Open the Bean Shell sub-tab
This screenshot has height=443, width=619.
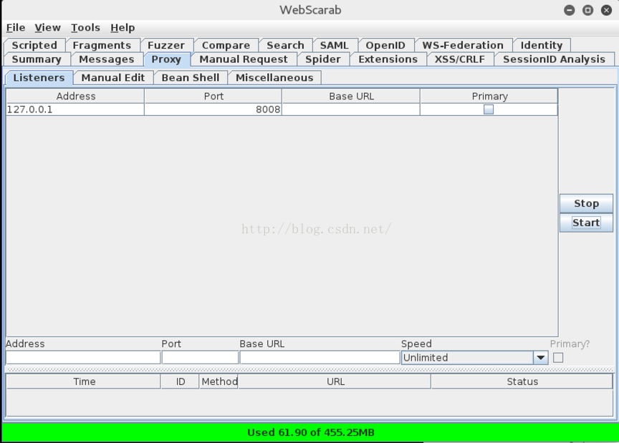coord(191,78)
